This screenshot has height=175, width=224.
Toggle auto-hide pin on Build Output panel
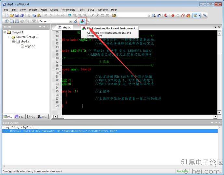pos(216,122)
